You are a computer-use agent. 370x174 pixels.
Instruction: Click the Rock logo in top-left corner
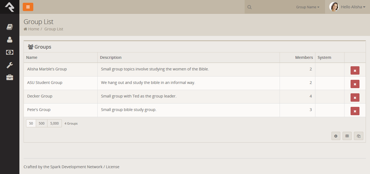coord(9,7)
